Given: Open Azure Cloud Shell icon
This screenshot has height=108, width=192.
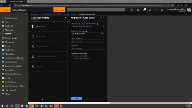Looking at the screenshot, I should click(132, 10).
